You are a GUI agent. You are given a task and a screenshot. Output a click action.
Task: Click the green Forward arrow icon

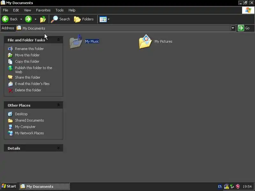point(28,19)
